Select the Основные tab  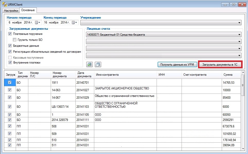pos(28,10)
